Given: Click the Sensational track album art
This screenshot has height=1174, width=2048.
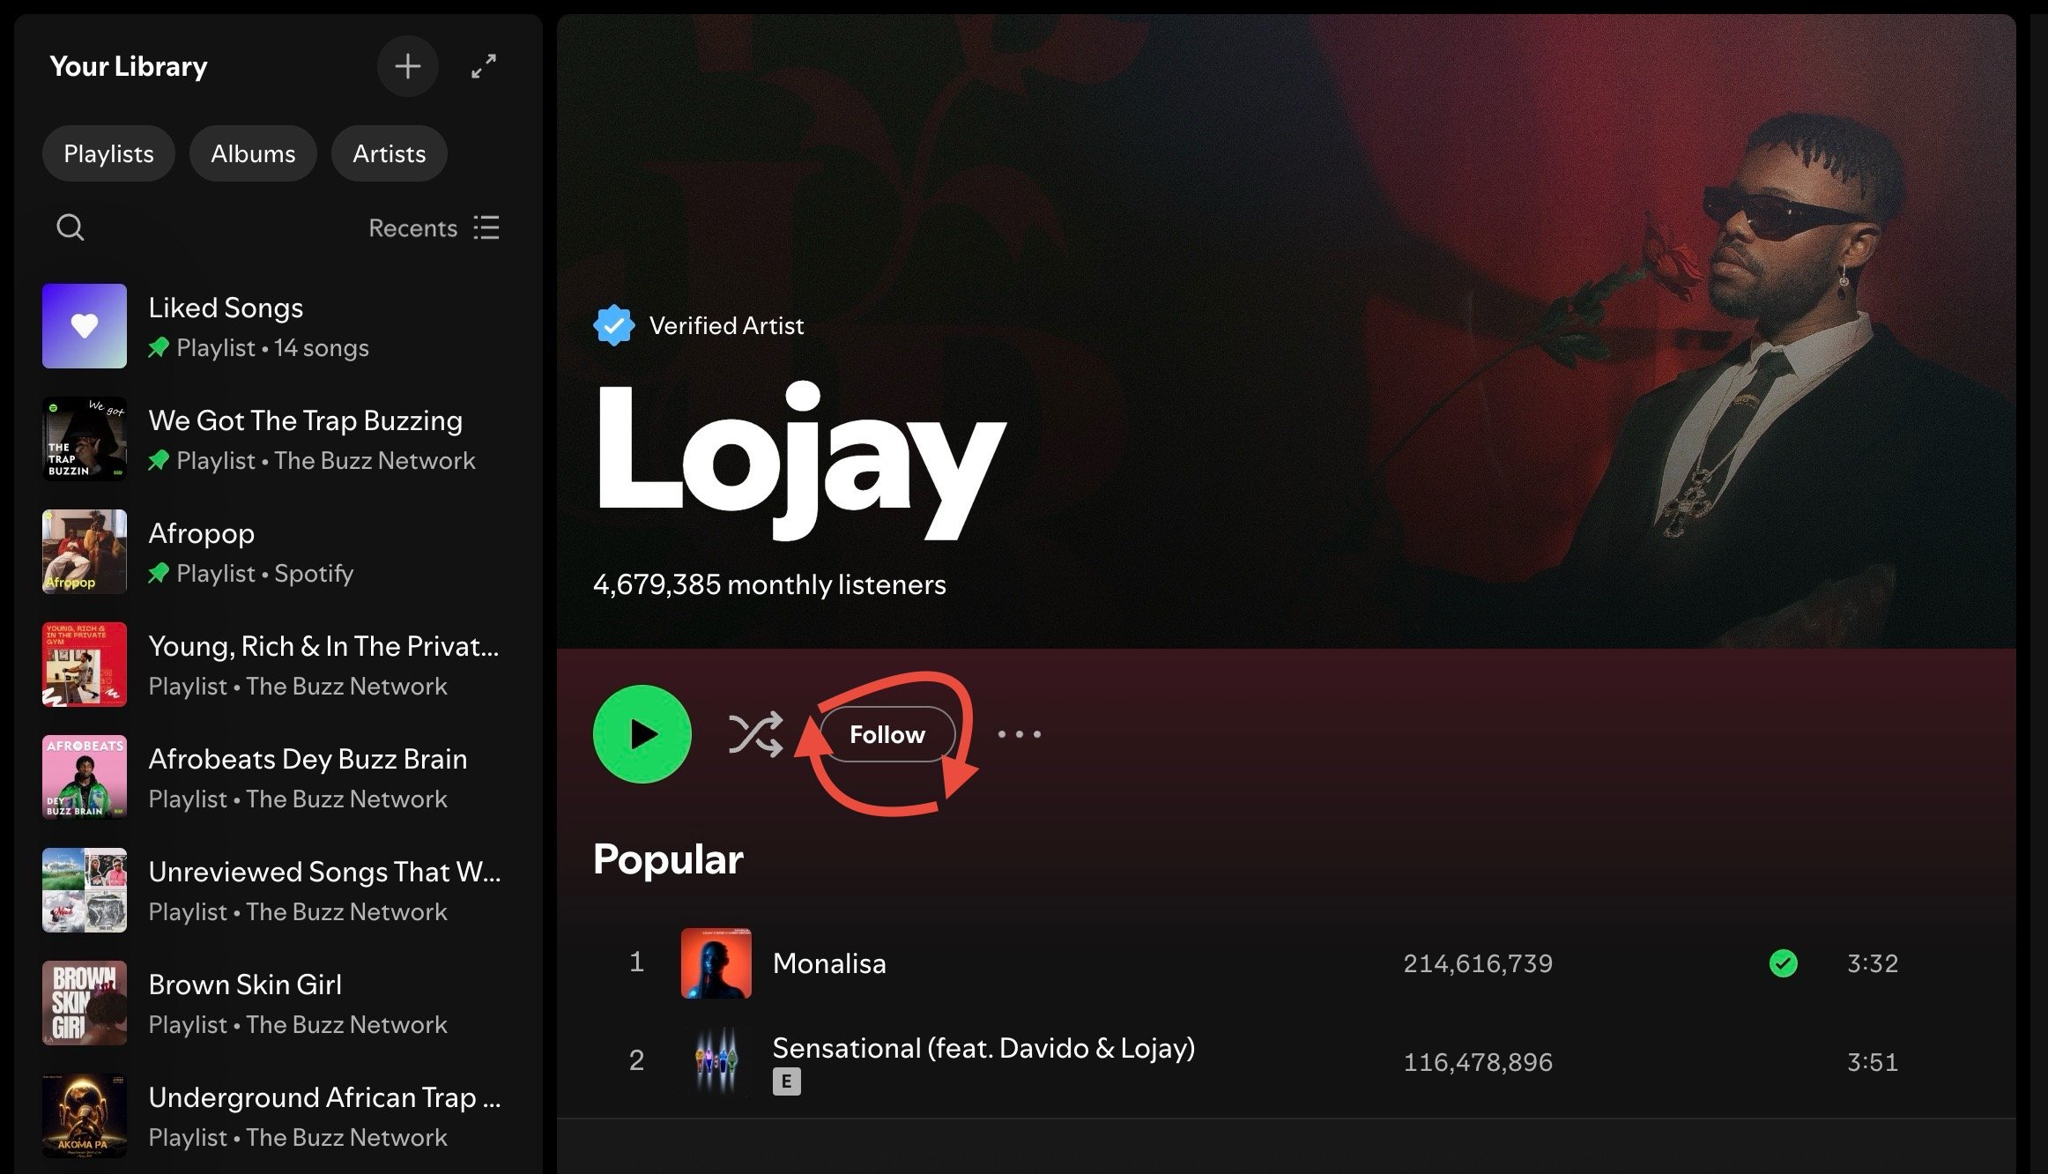Looking at the screenshot, I should (x=716, y=1062).
